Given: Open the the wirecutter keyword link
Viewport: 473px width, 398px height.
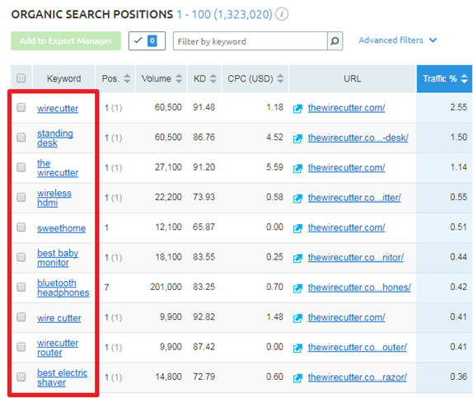Looking at the screenshot, I should point(58,168).
